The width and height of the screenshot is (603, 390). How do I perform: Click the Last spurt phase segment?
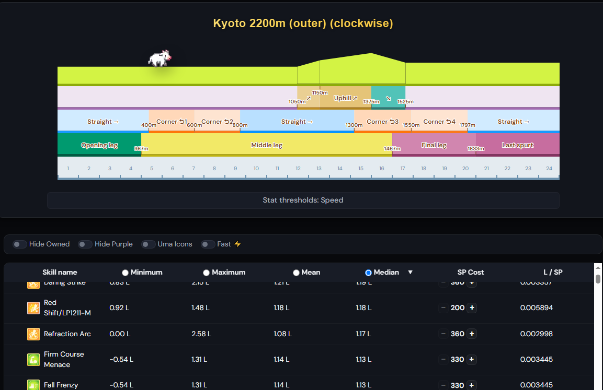518,145
